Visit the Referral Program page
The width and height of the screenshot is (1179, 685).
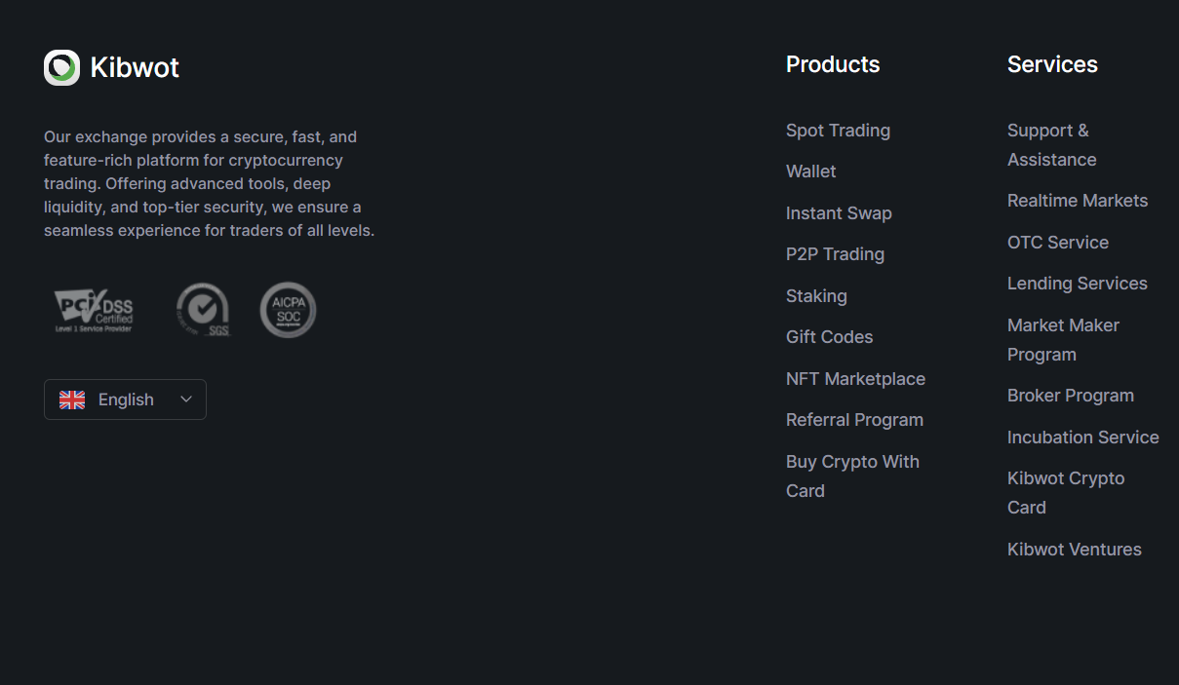pos(854,420)
